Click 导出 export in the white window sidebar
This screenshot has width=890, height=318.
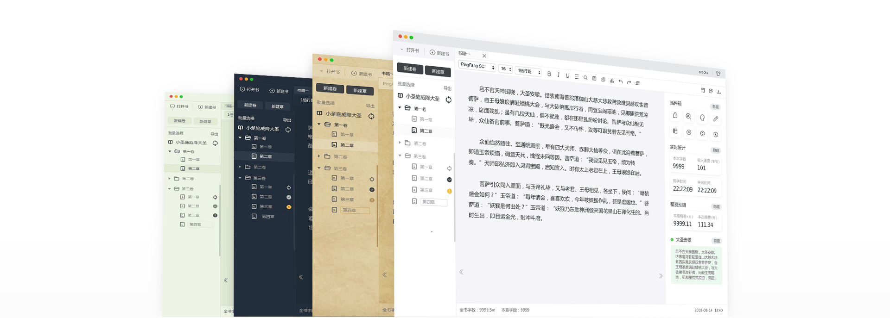[x=447, y=88]
